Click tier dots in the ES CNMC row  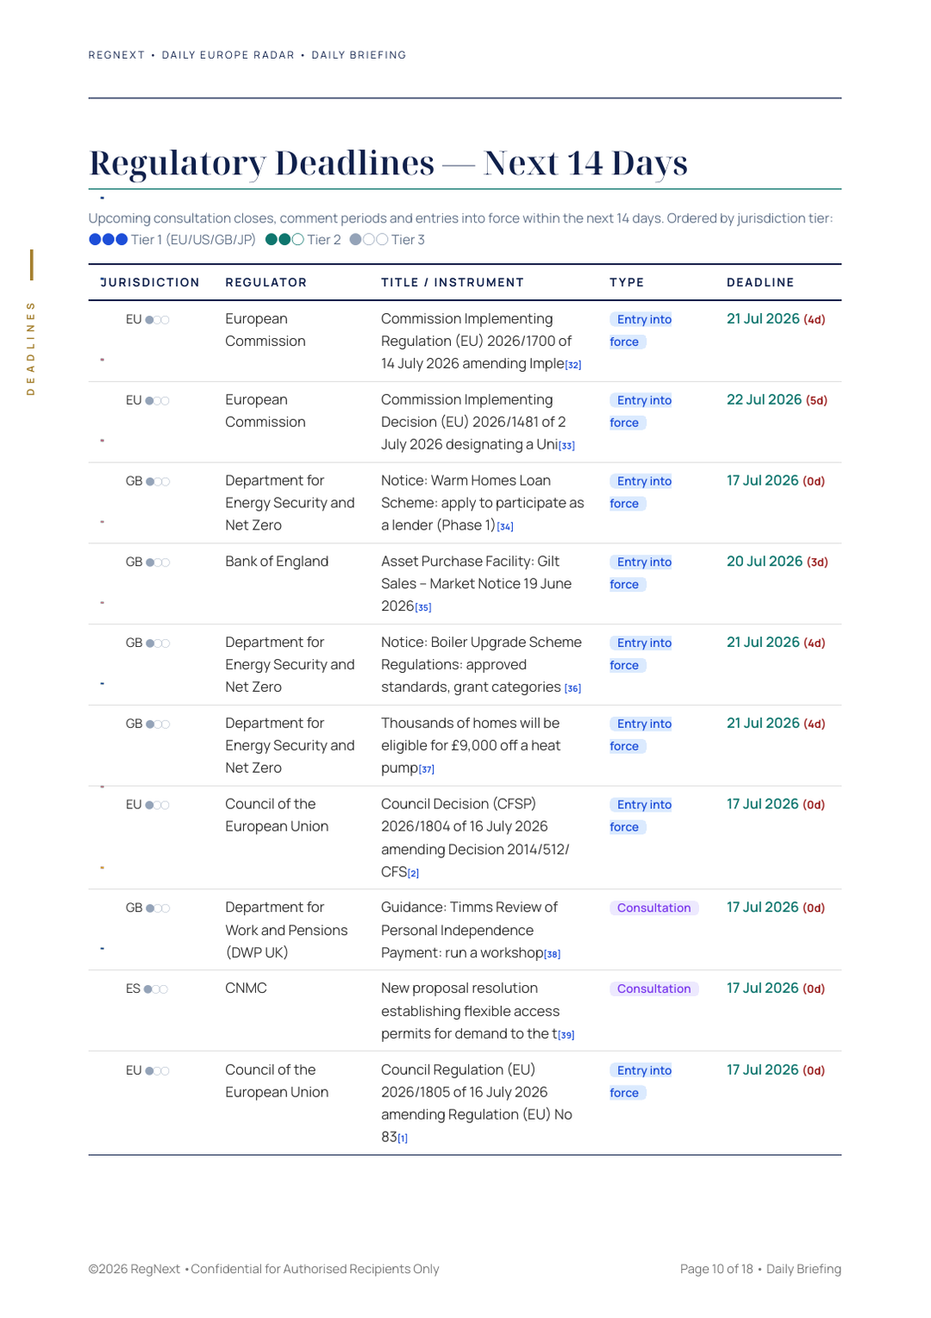pyautogui.click(x=156, y=989)
